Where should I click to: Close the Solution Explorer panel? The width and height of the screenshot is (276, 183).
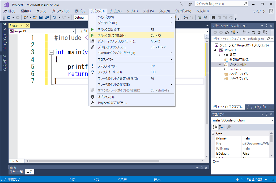[x=271, y=26]
